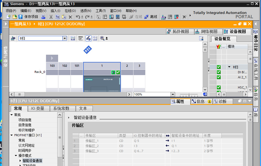Click the blue B扫 device label tag
Viewport: 261px width, 166px height.
point(88,50)
